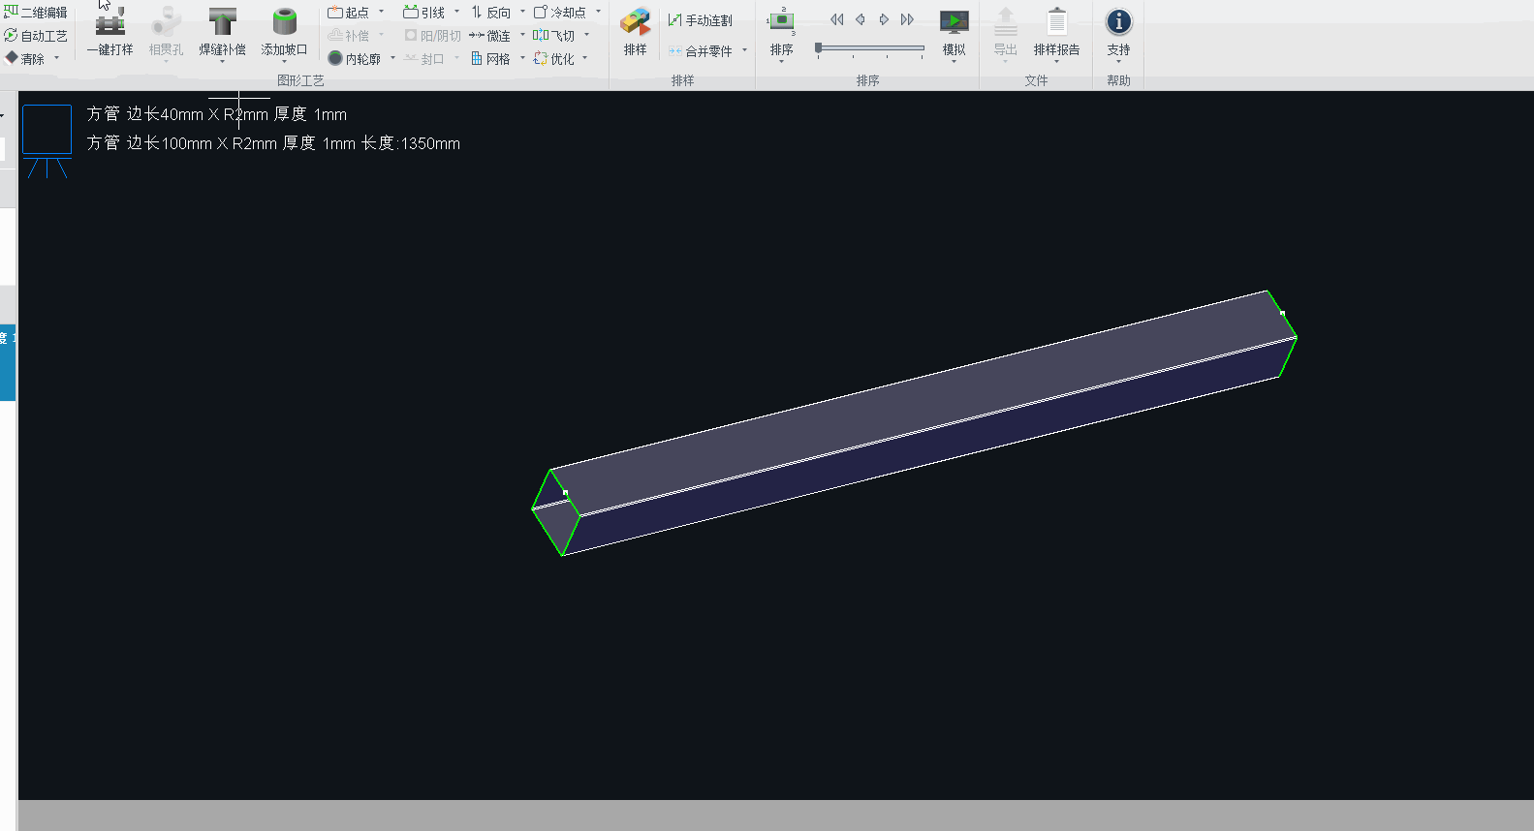This screenshot has width=1534, height=831.
Task: Click the 手动连割 manual continuous cut button
Action: pos(700,20)
